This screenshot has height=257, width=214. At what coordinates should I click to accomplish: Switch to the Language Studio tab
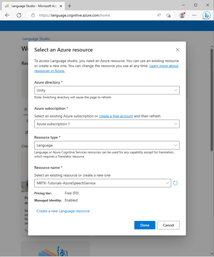click(x=34, y=6)
